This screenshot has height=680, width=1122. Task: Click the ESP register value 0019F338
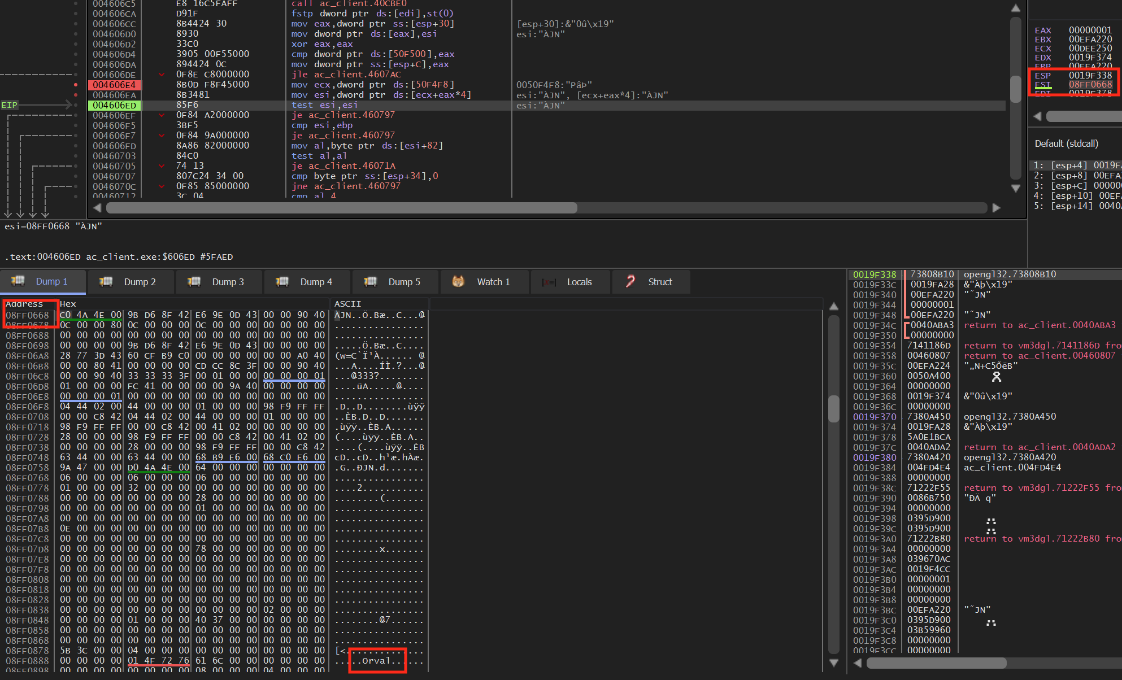click(x=1090, y=75)
